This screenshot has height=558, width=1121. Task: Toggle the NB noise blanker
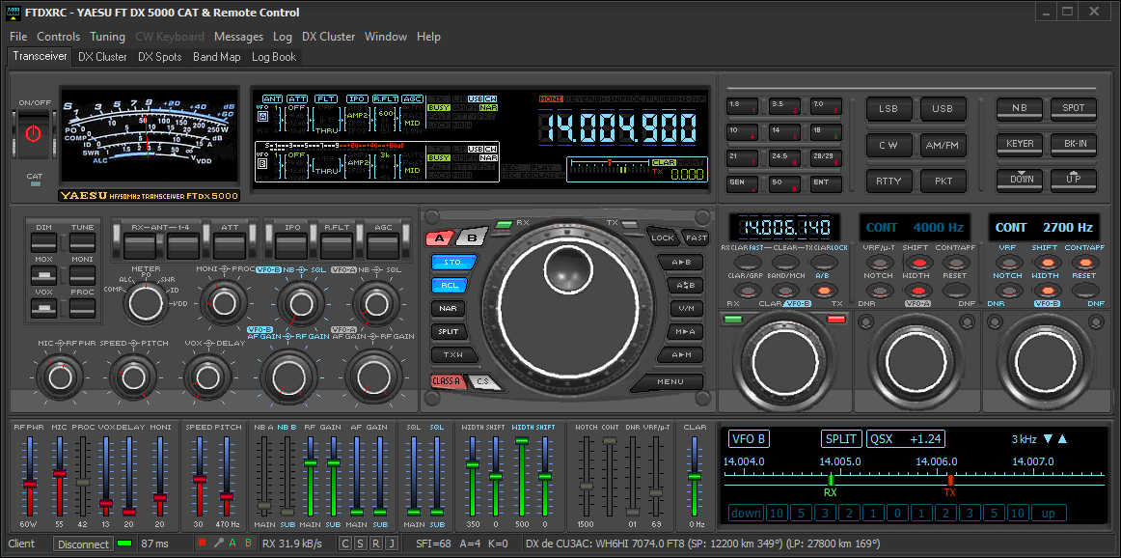(1019, 109)
